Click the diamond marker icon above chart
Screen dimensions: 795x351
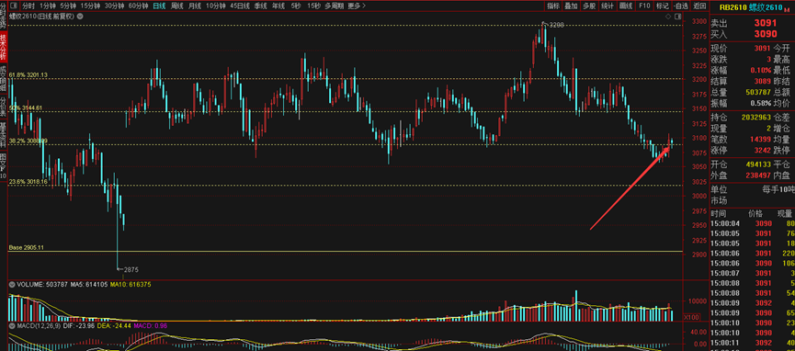668,17
